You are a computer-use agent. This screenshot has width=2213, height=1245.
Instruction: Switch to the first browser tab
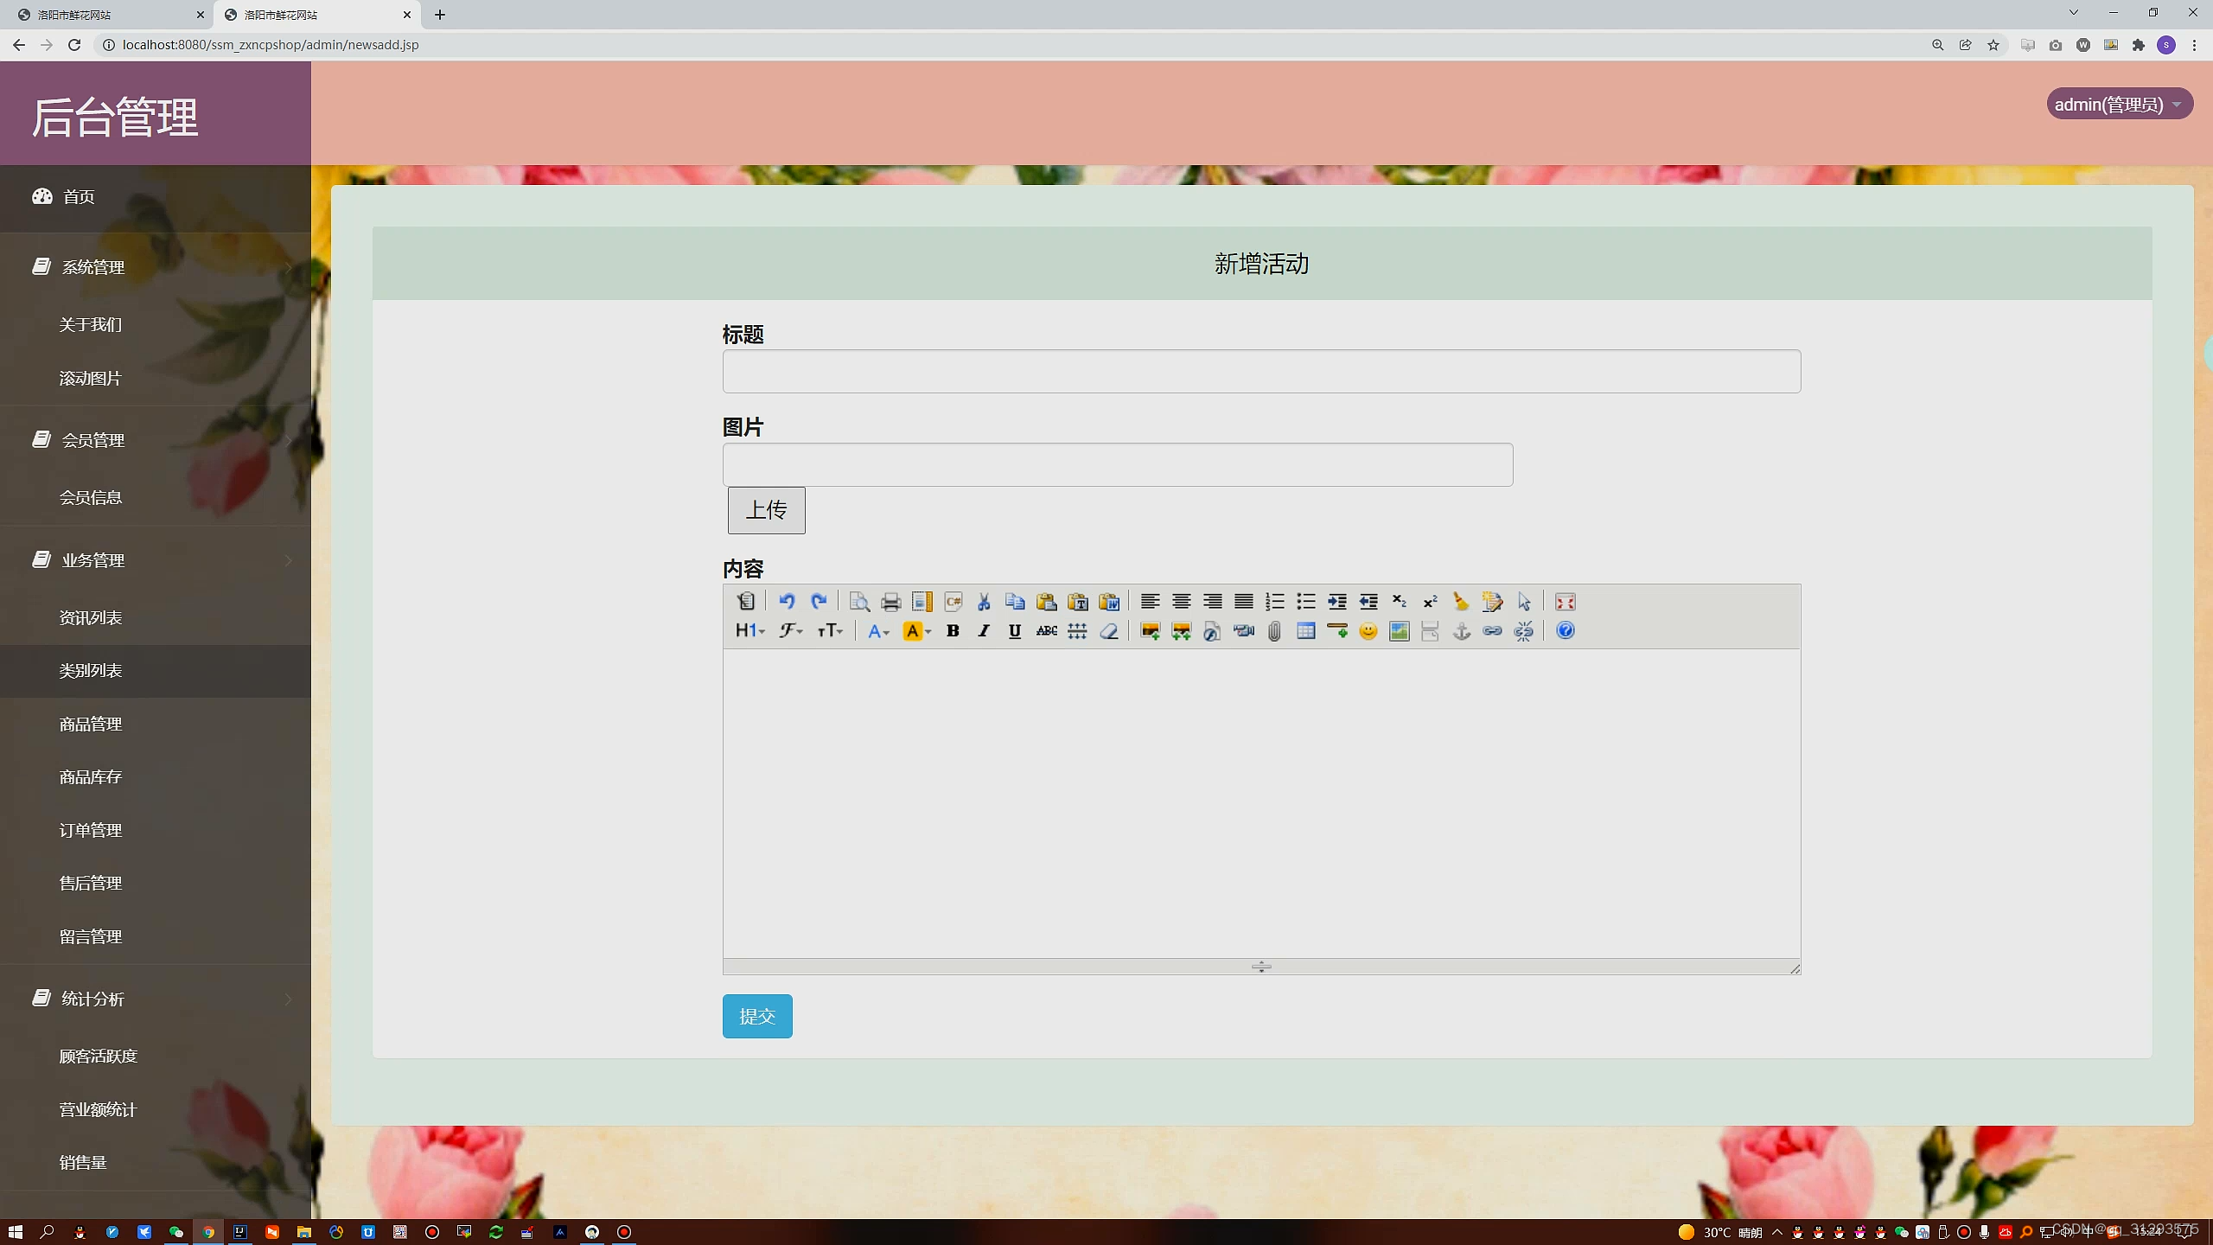(x=105, y=15)
